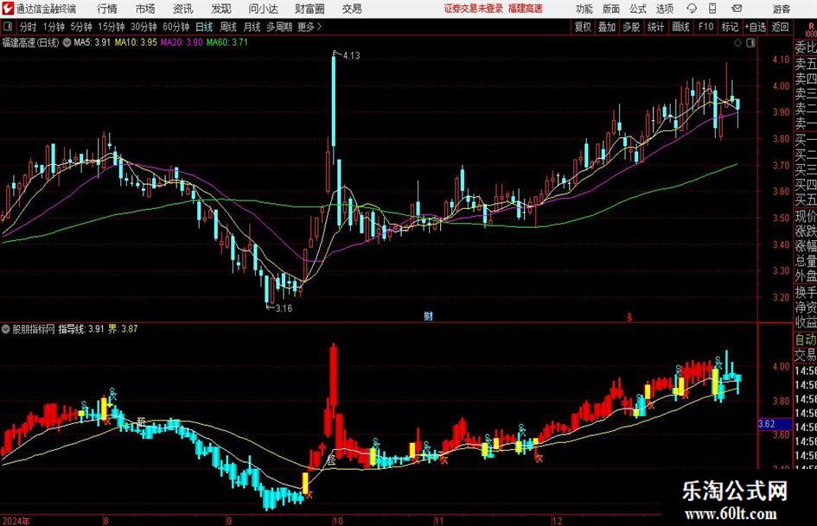Click the MA20: 3.90 value

[x=182, y=42]
